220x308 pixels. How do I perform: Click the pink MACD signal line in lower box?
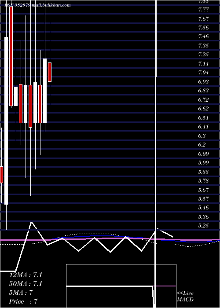(x=164, y=286)
